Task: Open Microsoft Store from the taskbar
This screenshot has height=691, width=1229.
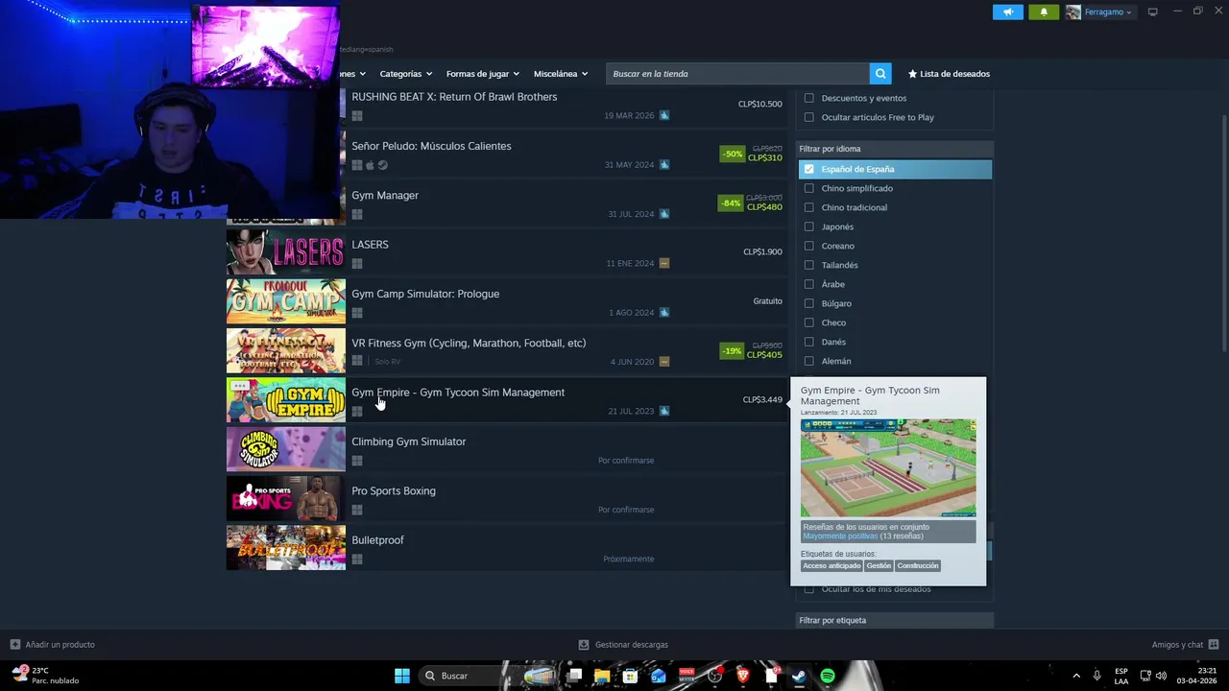Action: (x=630, y=676)
